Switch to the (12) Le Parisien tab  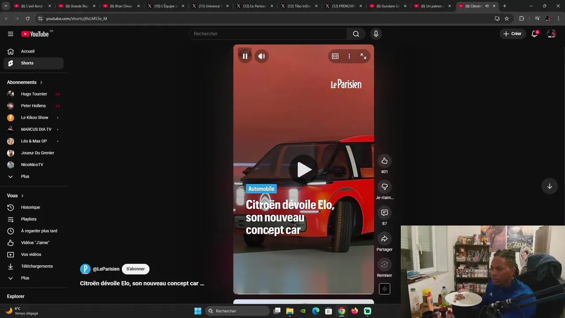(255, 6)
